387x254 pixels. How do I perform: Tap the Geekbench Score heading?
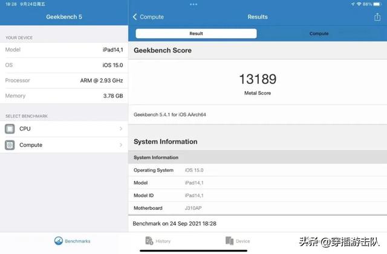tap(163, 50)
